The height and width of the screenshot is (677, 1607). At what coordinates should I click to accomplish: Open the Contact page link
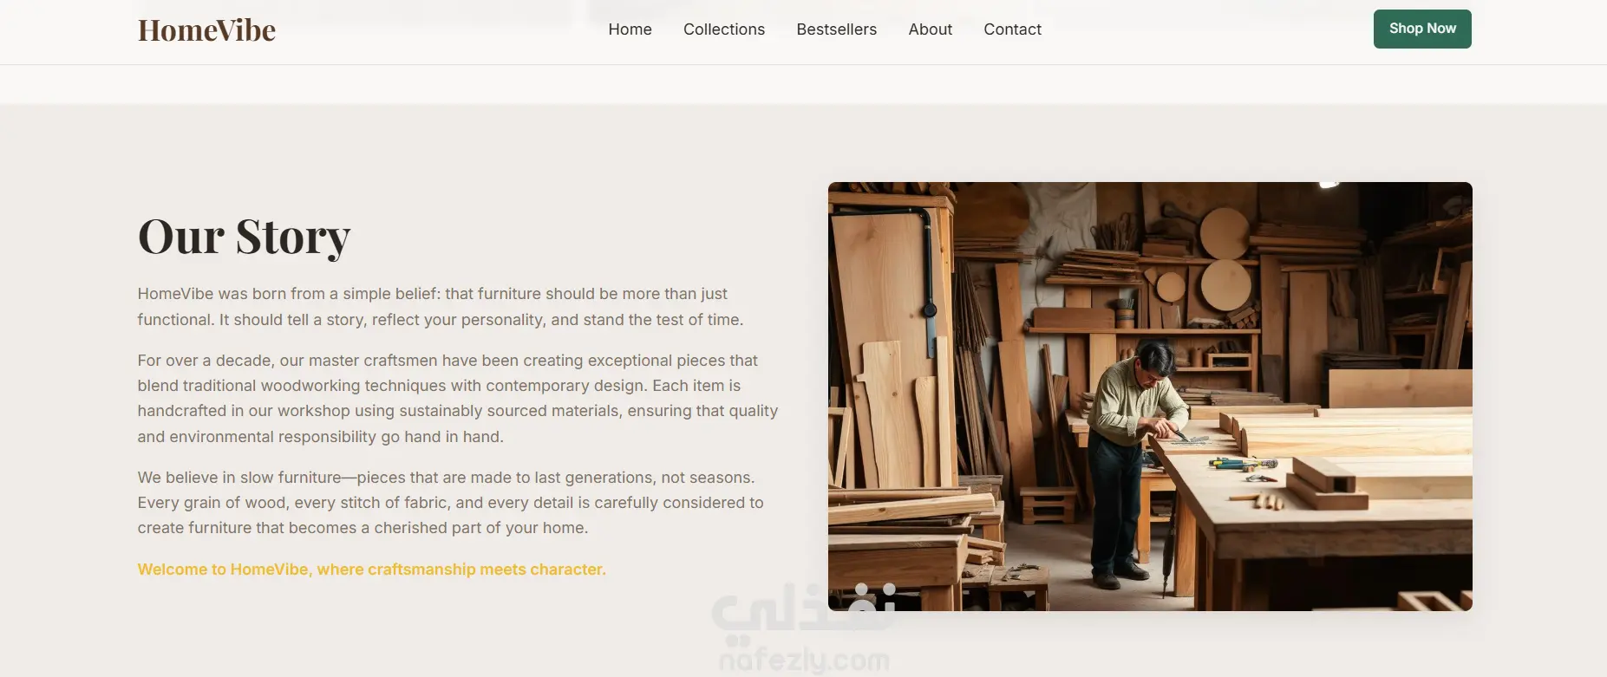(1012, 29)
